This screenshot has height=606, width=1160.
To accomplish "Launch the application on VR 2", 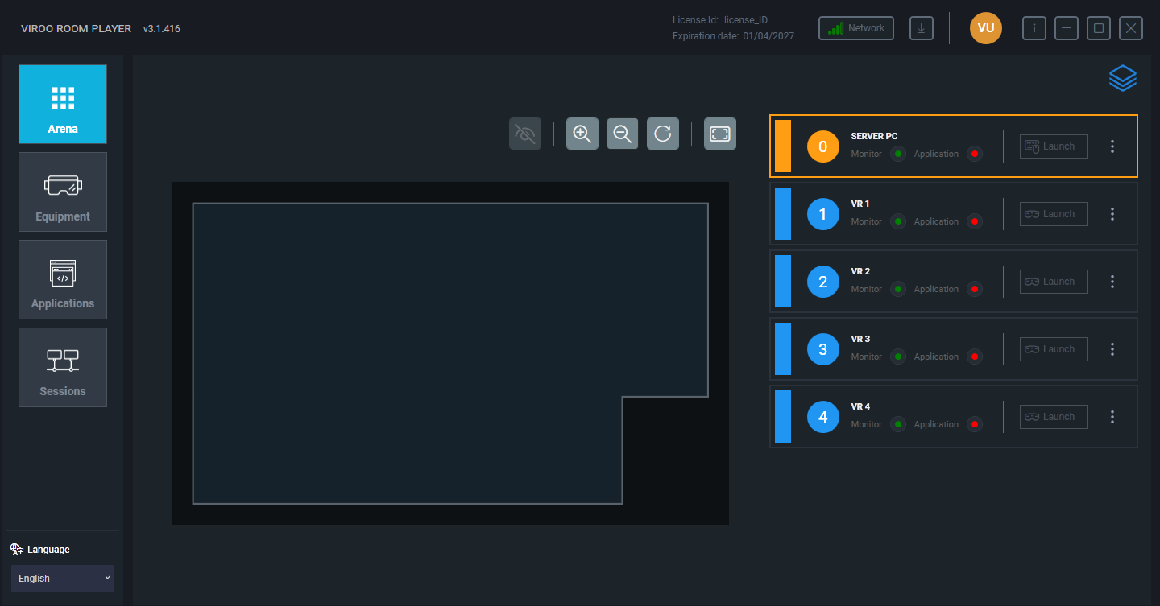I will coord(1054,282).
